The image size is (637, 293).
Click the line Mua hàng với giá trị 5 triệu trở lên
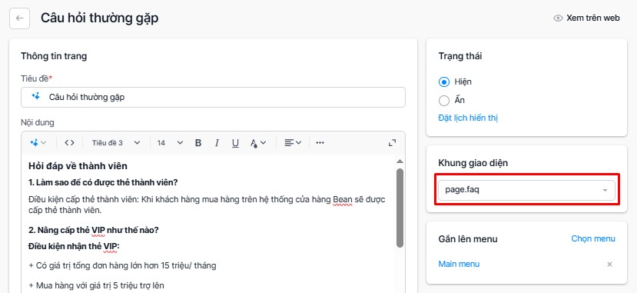(96, 285)
